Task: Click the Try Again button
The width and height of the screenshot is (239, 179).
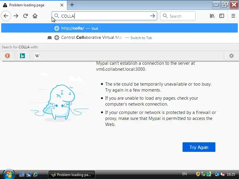Action: pos(199,147)
